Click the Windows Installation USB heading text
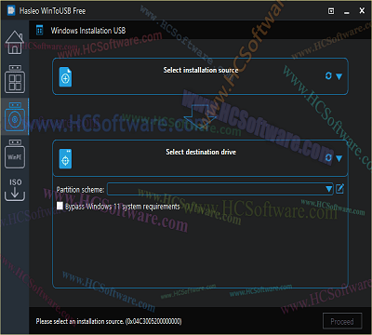 tap(88, 31)
